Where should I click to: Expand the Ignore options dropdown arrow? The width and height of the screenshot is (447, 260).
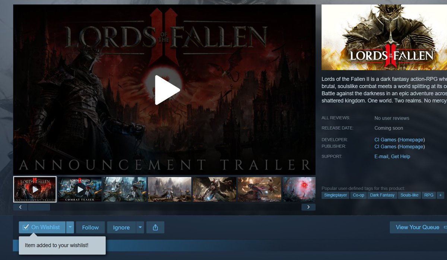click(x=140, y=227)
